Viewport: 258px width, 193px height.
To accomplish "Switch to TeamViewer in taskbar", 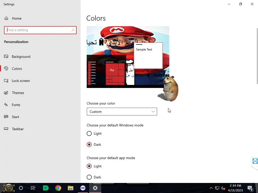I will (x=83, y=188).
